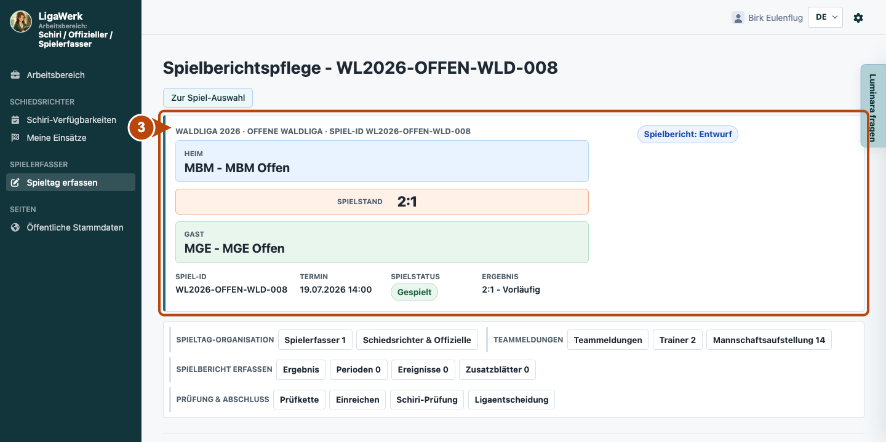Click the LigaWerk app title
Viewport: 886px width, 442px height.
[60, 16]
